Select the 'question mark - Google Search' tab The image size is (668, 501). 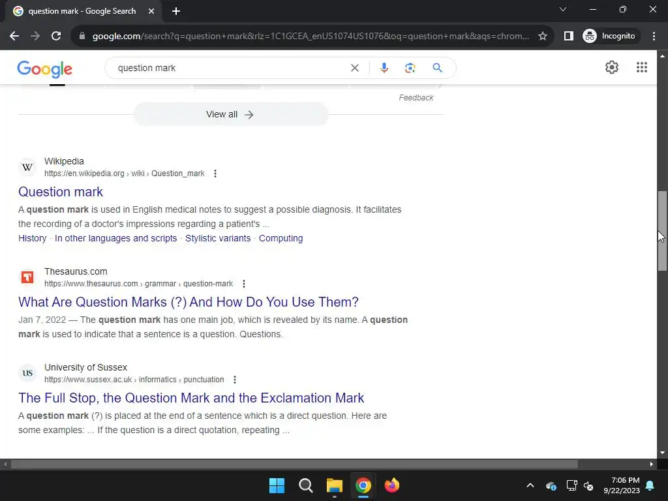(83, 11)
